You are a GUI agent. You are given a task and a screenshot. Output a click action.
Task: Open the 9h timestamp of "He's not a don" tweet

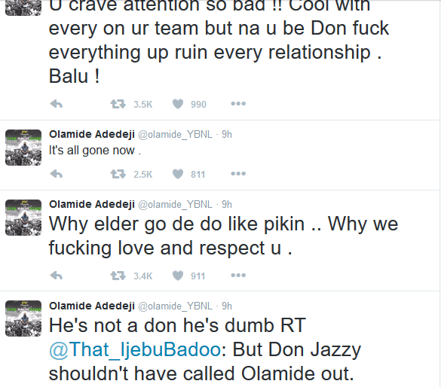point(227,306)
